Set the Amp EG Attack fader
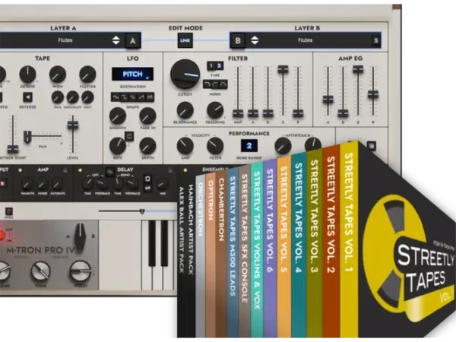The image size is (456, 342). (328, 100)
